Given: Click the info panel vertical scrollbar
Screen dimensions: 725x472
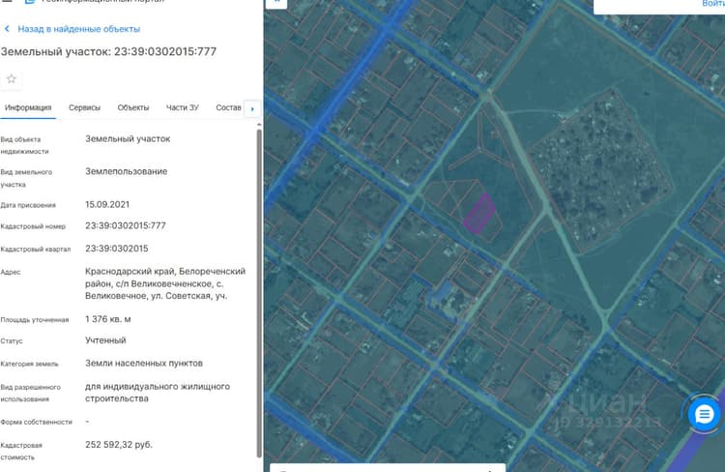Looking at the screenshot, I should pos(259,294).
